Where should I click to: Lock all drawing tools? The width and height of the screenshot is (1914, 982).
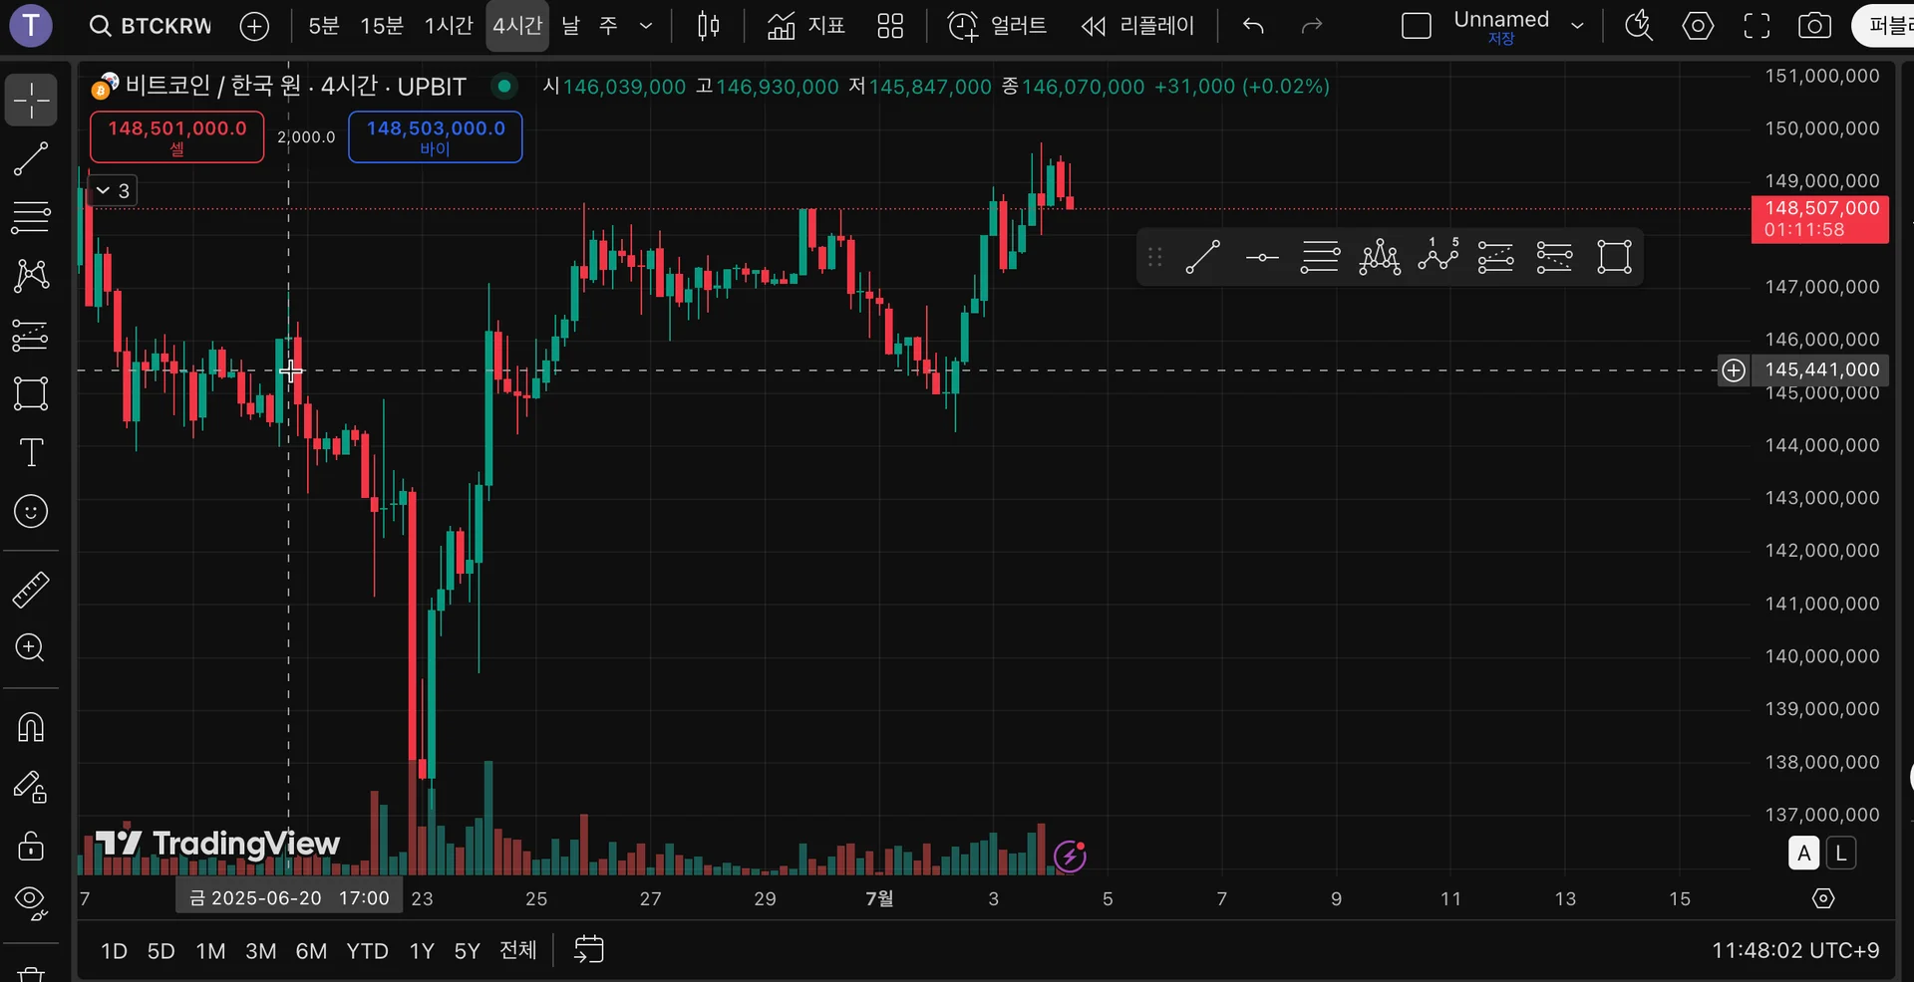[x=31, y=847]
